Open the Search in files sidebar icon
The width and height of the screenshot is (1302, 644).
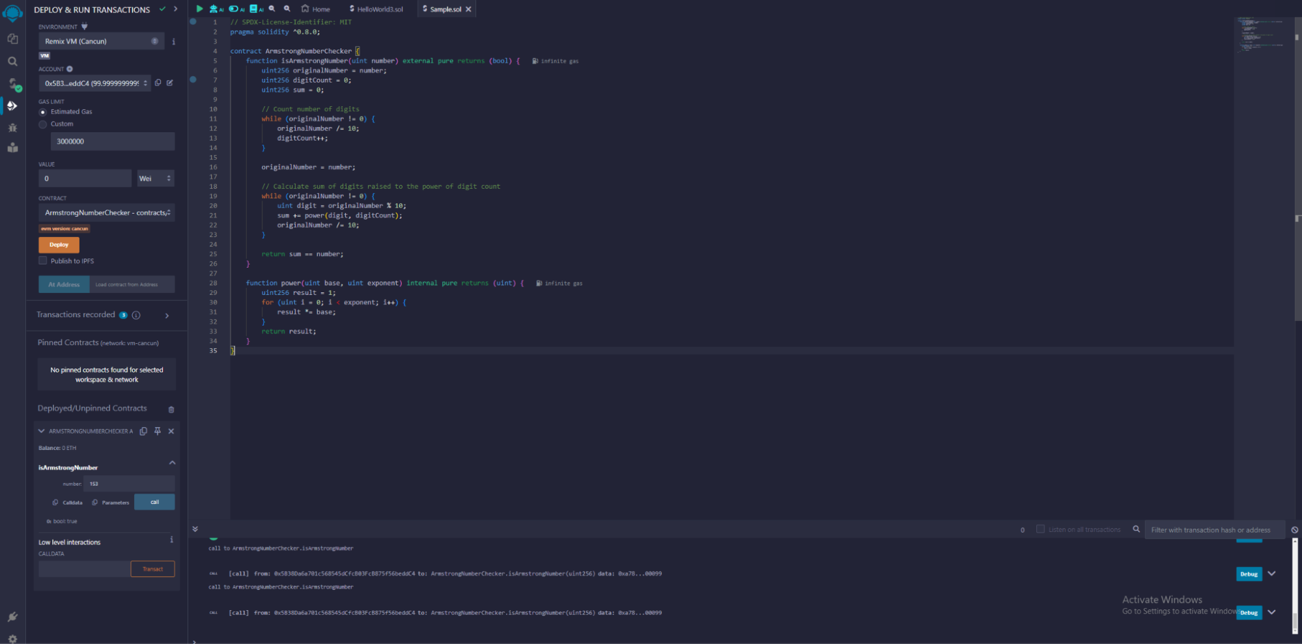[12, 61]
